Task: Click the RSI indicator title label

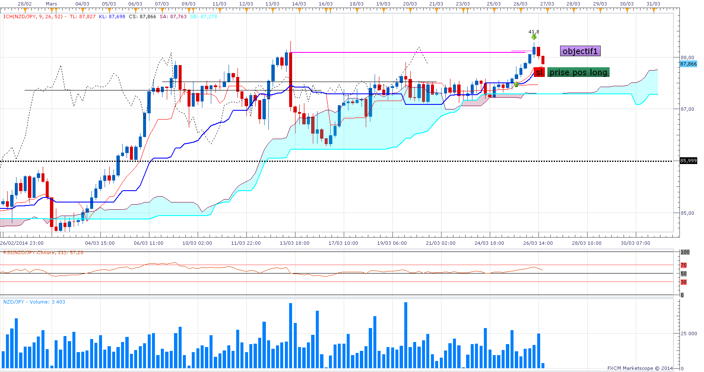Action: click(x=43, y=252)
